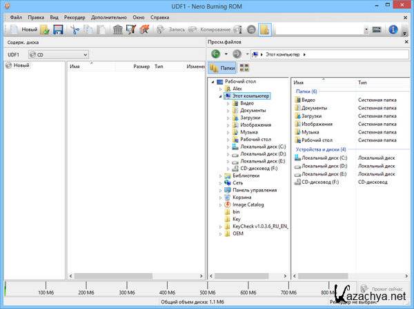Collapse the Этот компьютер tree node
The image size is (414, 309).
220,96
